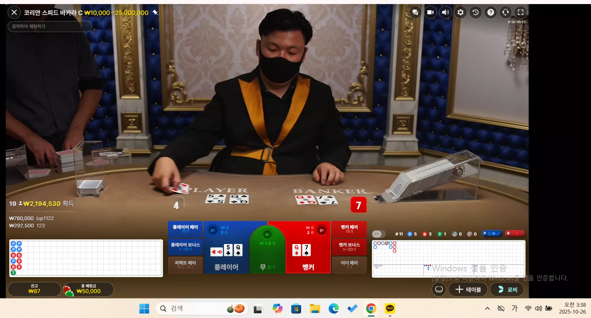Click the tie percentage 0% circle
This screenshot has width=591, height=318.
[x=267, y=234]
